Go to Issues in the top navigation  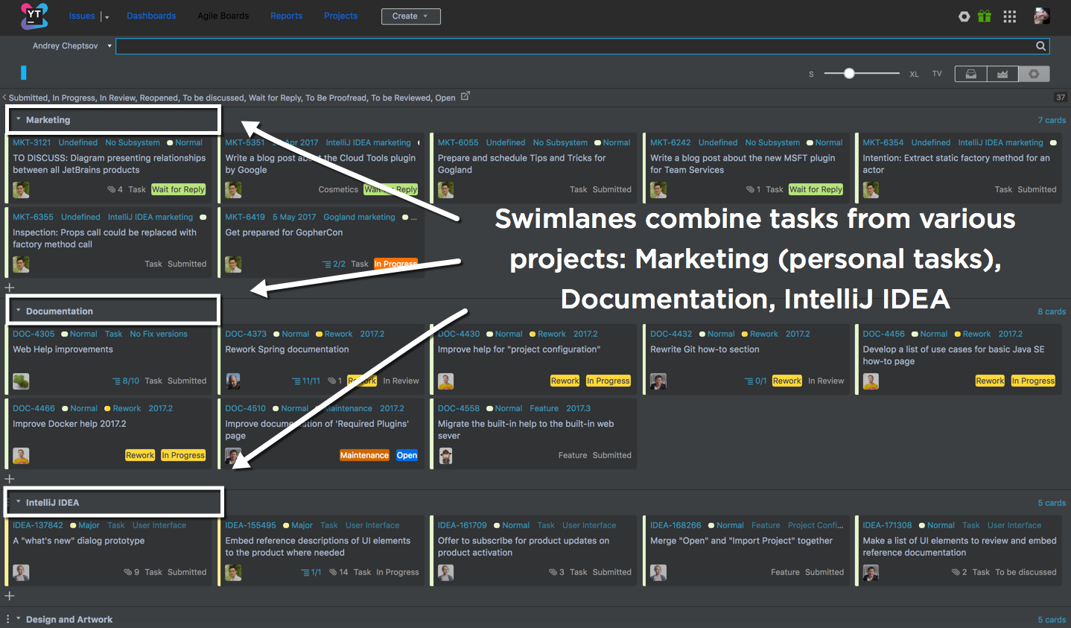pos(82,16)
